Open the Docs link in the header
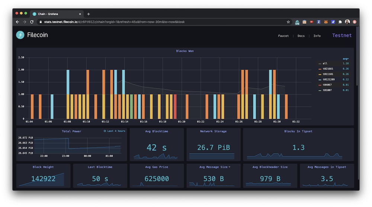 click(301, 36)
